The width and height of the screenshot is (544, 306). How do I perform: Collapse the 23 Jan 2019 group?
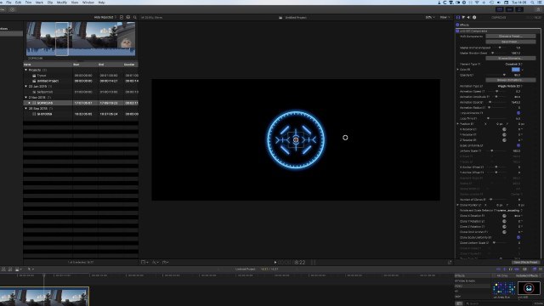(x=25, y=87)
